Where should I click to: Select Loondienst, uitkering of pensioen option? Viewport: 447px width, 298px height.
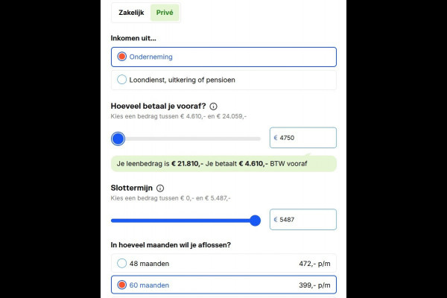[223, 80]
